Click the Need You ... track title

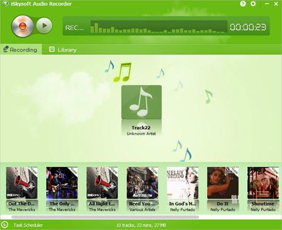(142, 204)
